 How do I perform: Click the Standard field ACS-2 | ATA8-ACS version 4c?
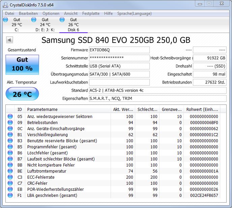click(158, 90)
